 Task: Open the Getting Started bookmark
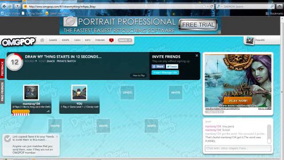point(32,13)
